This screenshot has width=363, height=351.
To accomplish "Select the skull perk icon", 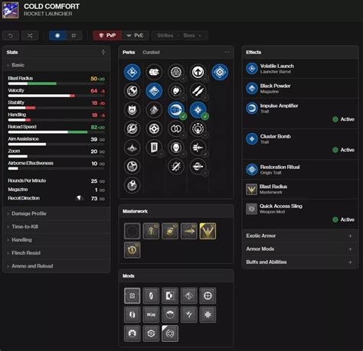I will pyautogui.click(x=176, y=148).
